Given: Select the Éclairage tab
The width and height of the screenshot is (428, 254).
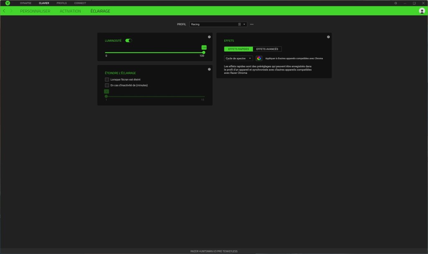Looking at the screenshot, I should pos(100,11).
